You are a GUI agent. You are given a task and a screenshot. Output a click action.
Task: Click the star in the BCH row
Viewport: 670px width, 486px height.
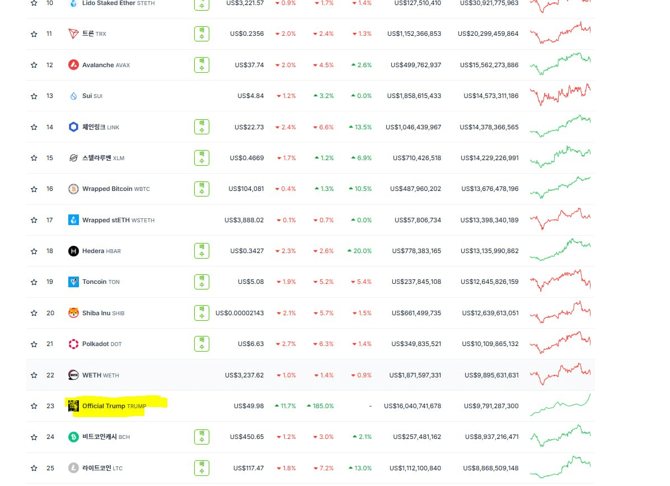34,437
